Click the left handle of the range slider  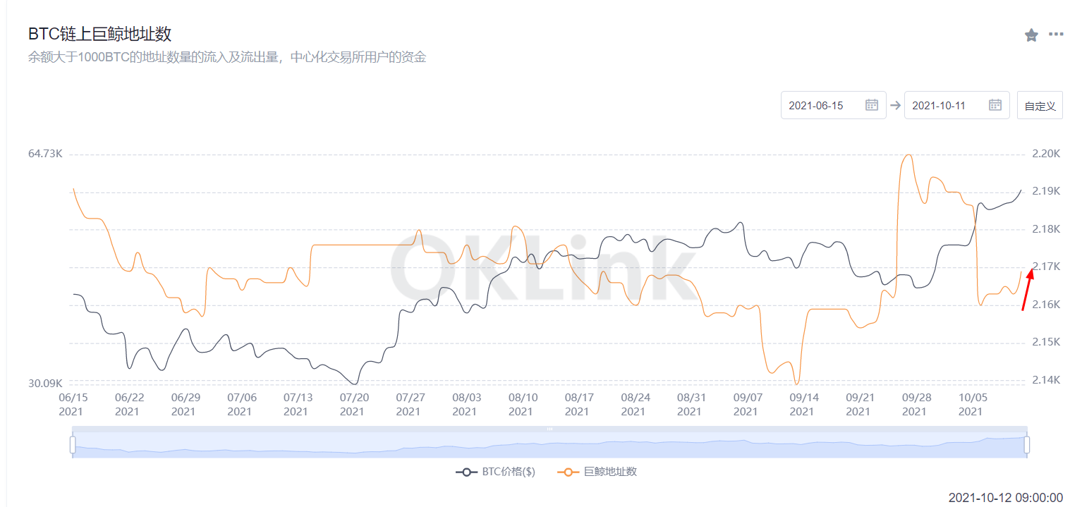72,445
